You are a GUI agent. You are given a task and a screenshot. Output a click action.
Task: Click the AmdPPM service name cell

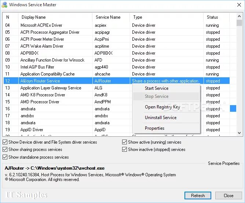coord(111,102)
